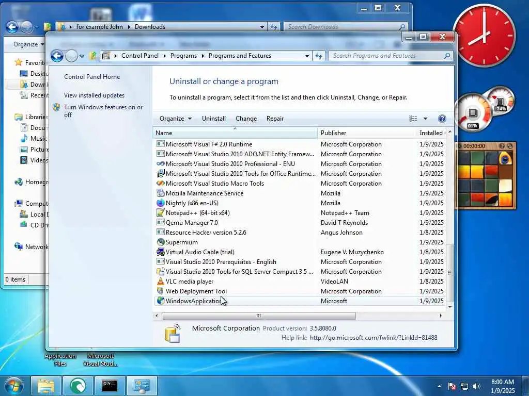The image size is (529, 396).
Task: Click the horizontal scrollbar thumb
Action: pyautogui.click(x=258, y=316)
